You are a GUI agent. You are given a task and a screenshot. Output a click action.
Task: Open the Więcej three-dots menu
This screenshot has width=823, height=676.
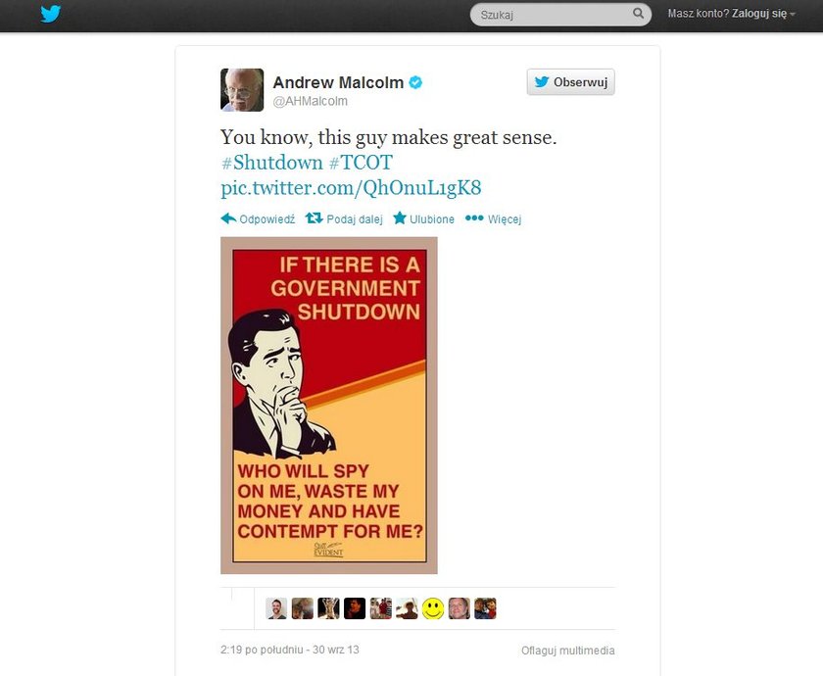tap(474, 217)
